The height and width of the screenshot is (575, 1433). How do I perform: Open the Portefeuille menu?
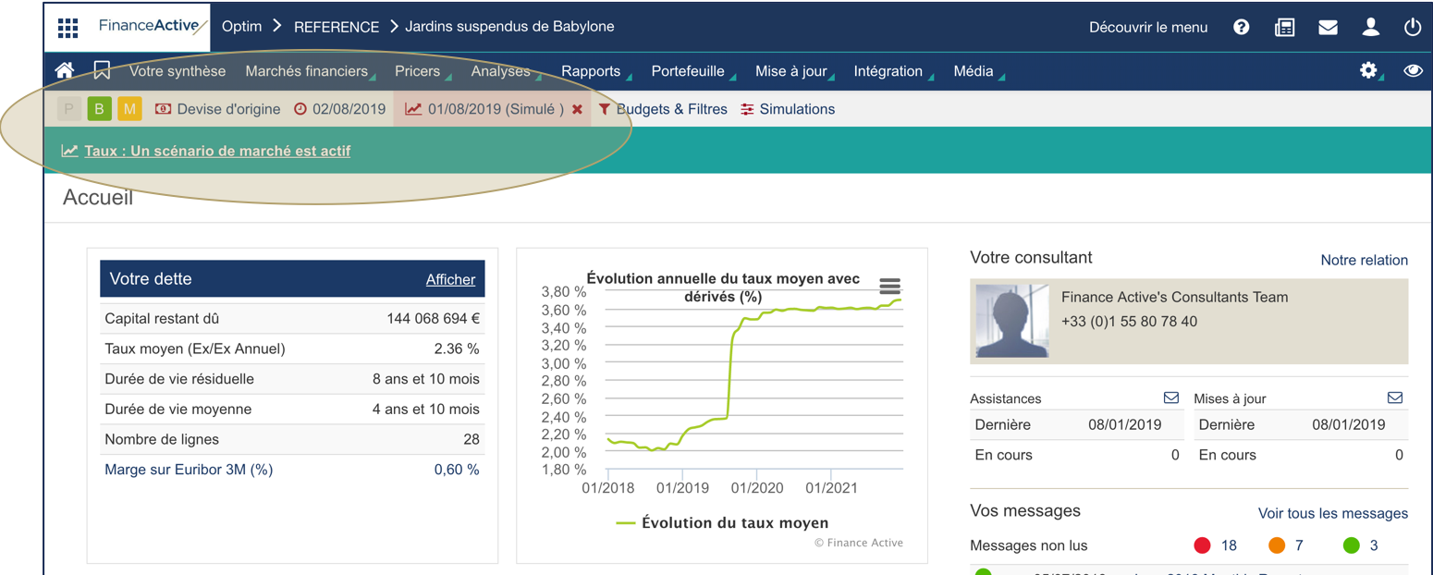point(687,70)
